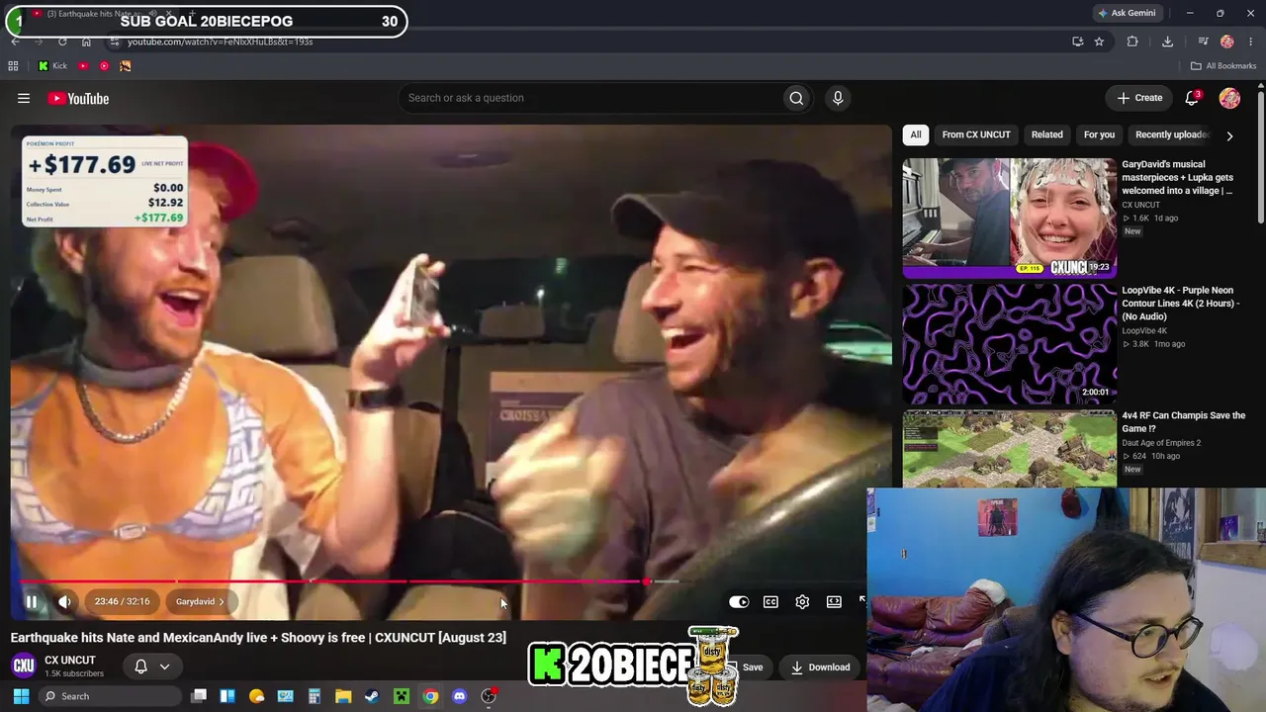Switch to Chrome in the taskbar
This screenshot has width=1266, height=712.
(430, 696)
